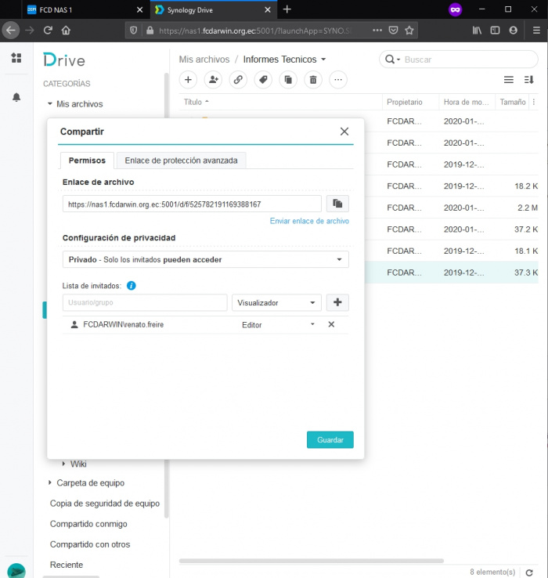Image resolution: width=548 pixels, height=578 pixels.
Task: Open the sort order icon
Action: pyautogui.click(x=529, y=80)
